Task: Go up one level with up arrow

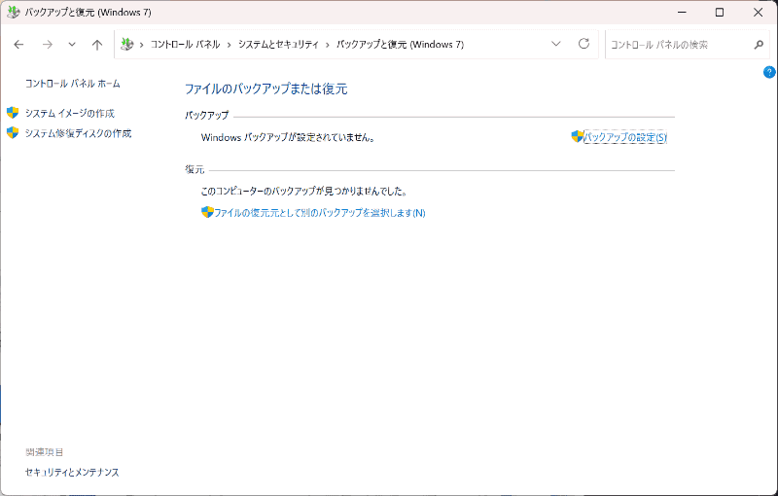Action: tap(97, 45)
